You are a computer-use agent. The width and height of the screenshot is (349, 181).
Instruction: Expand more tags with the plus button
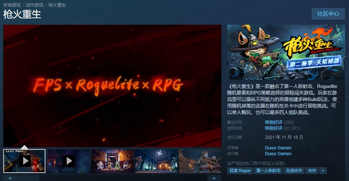(323, 170)
